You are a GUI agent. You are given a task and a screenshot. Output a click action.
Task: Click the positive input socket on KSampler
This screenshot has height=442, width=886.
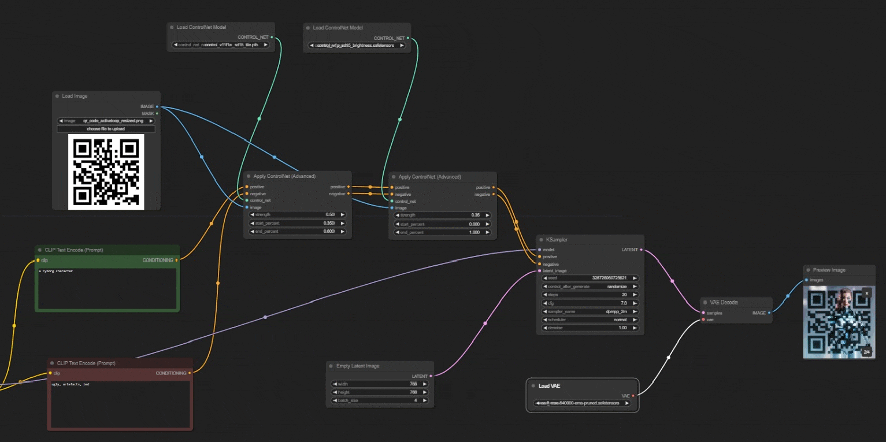coord(539,257)
